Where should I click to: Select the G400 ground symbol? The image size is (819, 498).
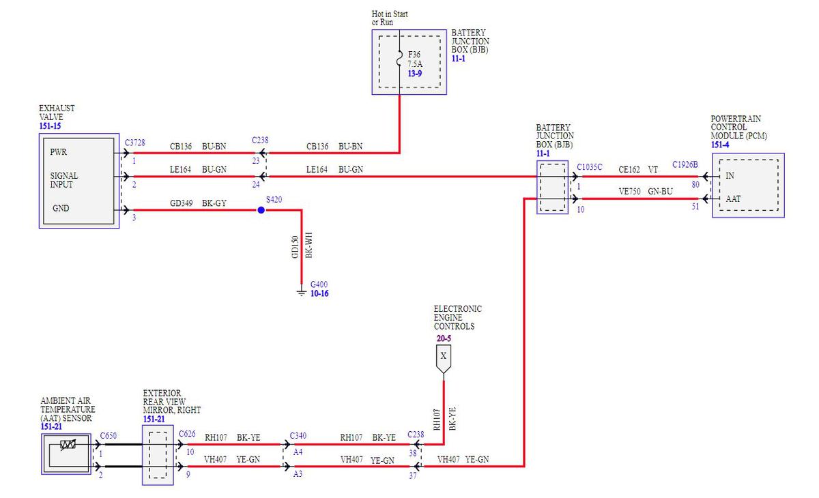click(x=301, y=291)
